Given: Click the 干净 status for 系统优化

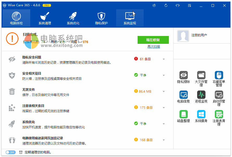Looking at the screenshot, I should [143, 124].
